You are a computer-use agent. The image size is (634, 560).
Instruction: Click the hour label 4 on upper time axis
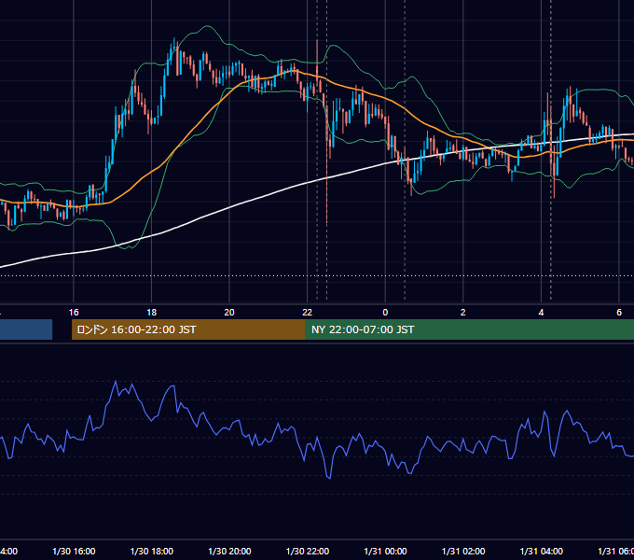(541, 313)
